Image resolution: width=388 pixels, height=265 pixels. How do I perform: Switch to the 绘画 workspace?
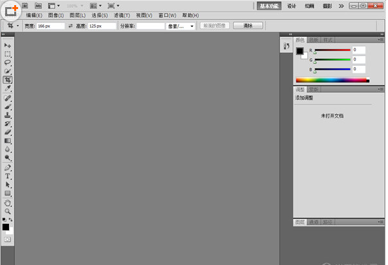(x=309, y=6)
